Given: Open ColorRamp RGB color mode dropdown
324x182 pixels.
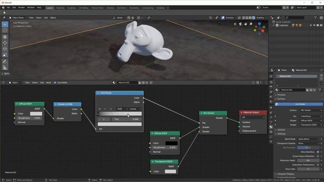Looking at the screenshot, I should 123,109.
